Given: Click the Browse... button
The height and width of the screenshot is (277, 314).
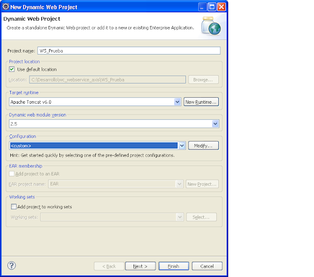Looking at the screenshot, I should coord(204,80).
